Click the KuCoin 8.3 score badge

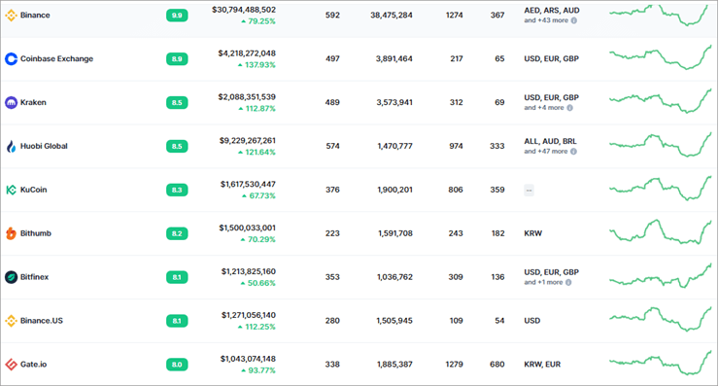(x=177, y=190)
